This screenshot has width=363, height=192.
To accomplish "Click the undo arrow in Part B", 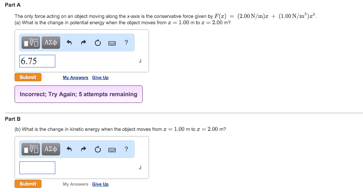I will click(69, 149).
